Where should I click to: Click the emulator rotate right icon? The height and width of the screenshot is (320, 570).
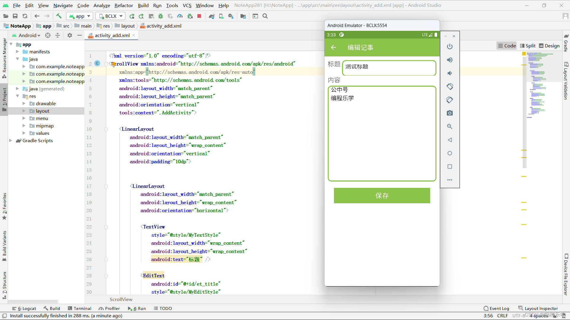[x=450, y=100]
